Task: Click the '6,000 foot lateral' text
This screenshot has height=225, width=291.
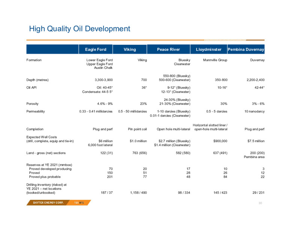Action: click(100, 145)
